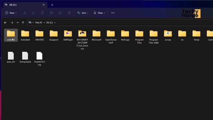Select the scrcpy folder
213x120 pixels.
pyautogui.click(x=168, y=35)
